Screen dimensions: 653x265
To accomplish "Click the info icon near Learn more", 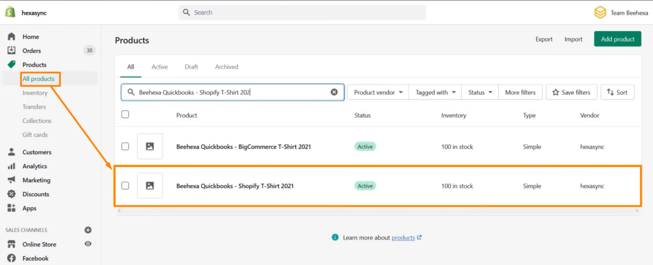I will (335, 238).
